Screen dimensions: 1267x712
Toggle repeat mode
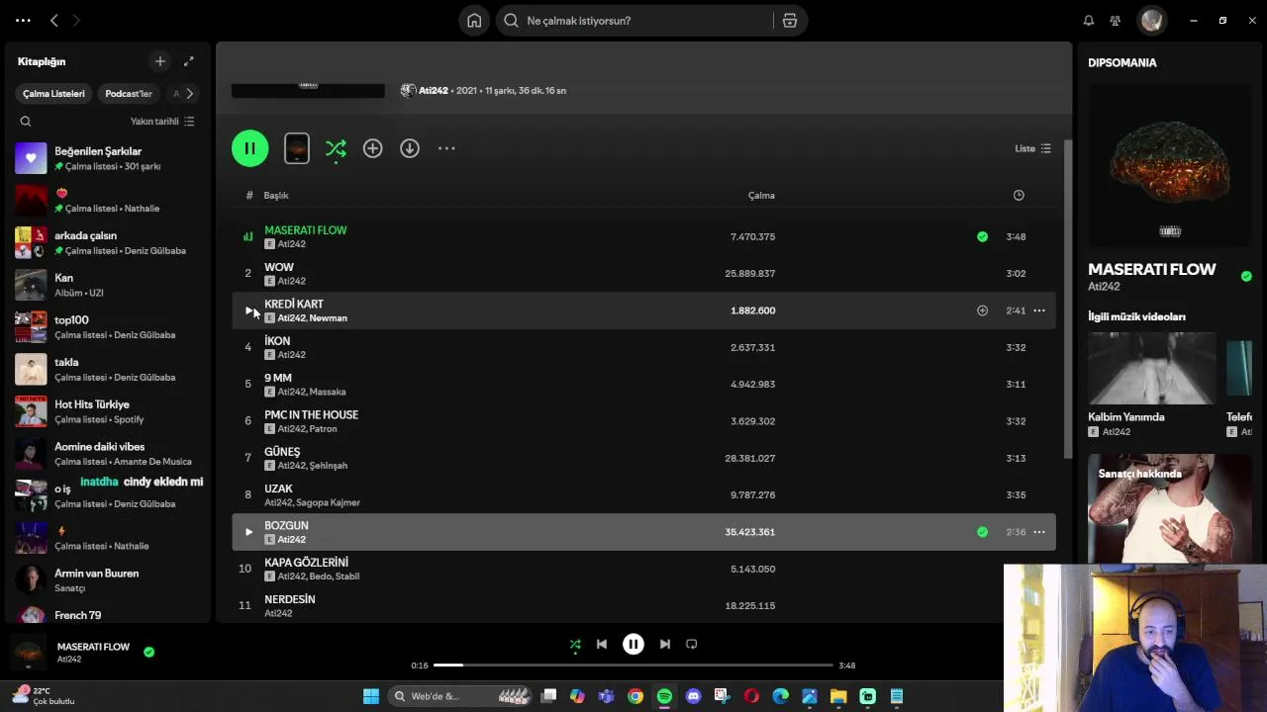[692, 644]
